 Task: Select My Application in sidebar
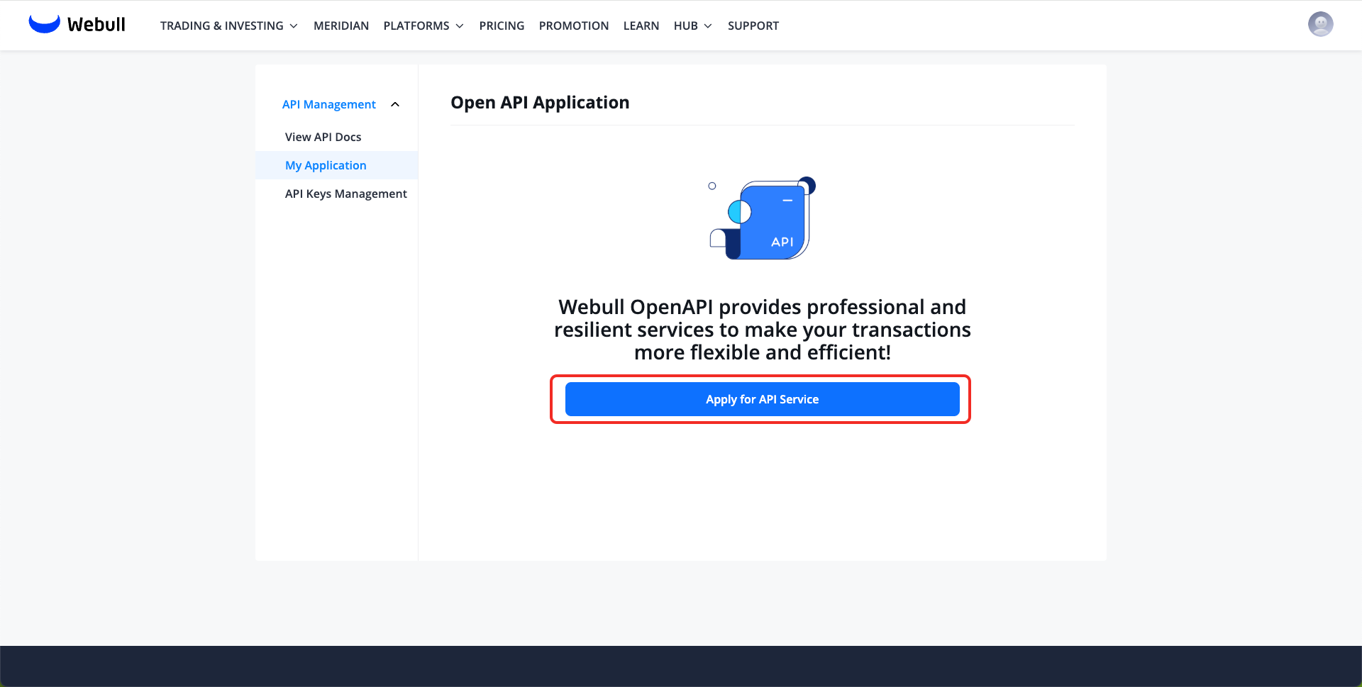(336, 165)
